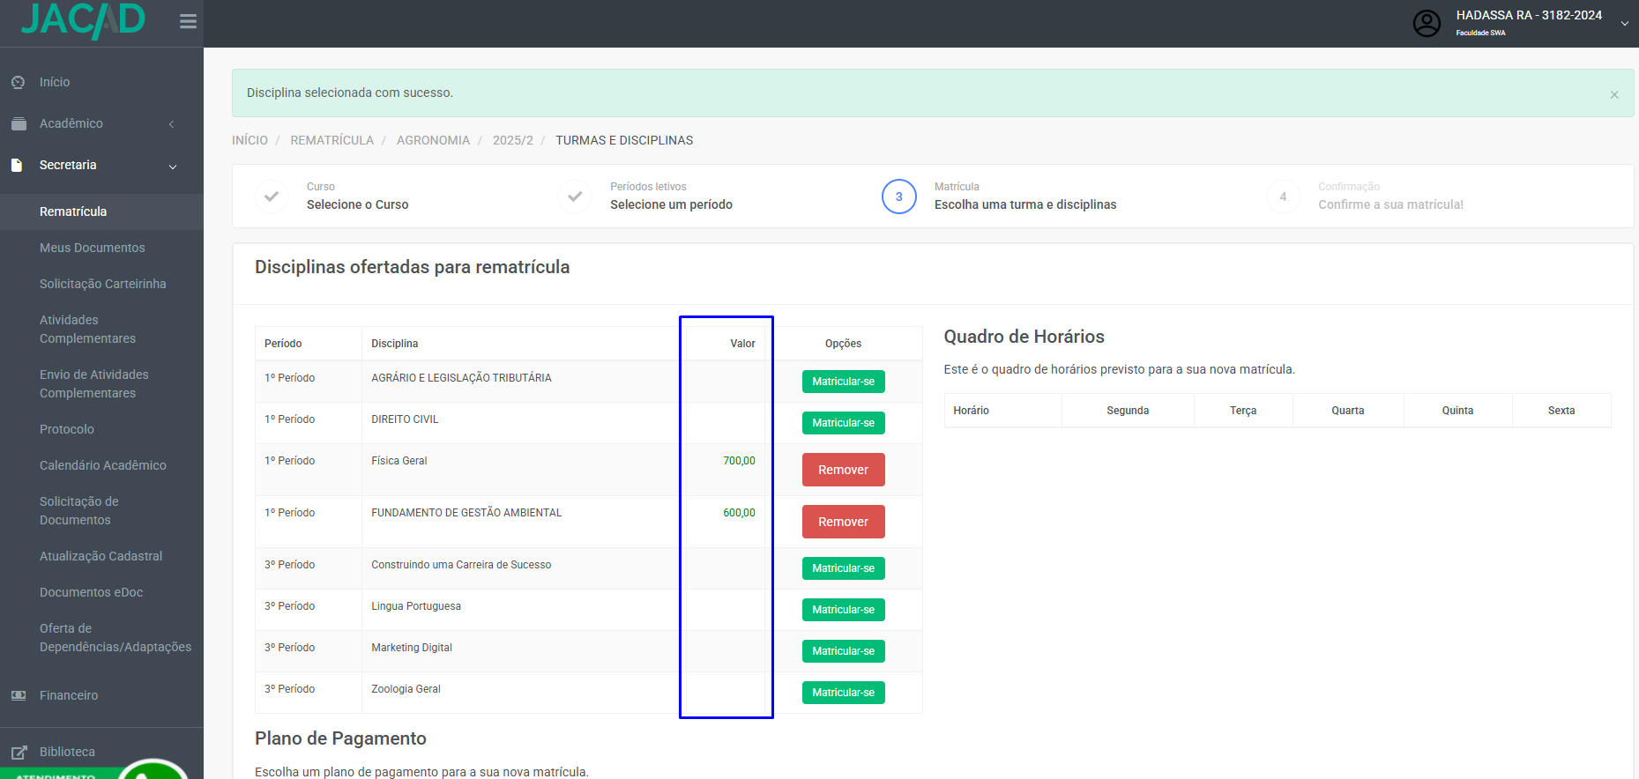1639x779 pixels.
Task: Click the JACAD logo
Action: tap(83, 20)
